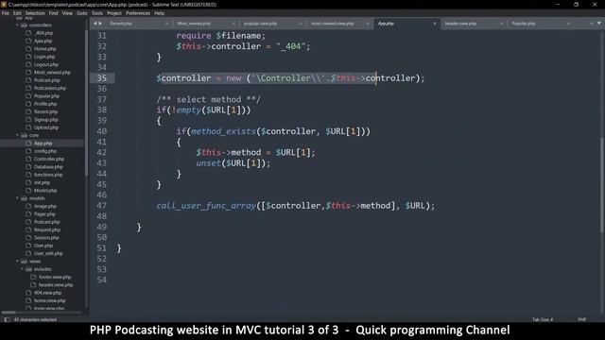The image size is (605, 340).
Task: Click the Upload.php file icon
Action: (x=28, y=127)
